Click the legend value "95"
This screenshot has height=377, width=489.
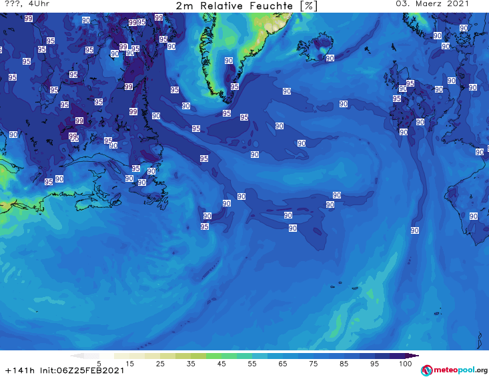pos(374,364)
